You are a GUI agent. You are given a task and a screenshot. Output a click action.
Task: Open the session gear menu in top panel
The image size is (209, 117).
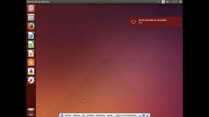pos(180,2)
